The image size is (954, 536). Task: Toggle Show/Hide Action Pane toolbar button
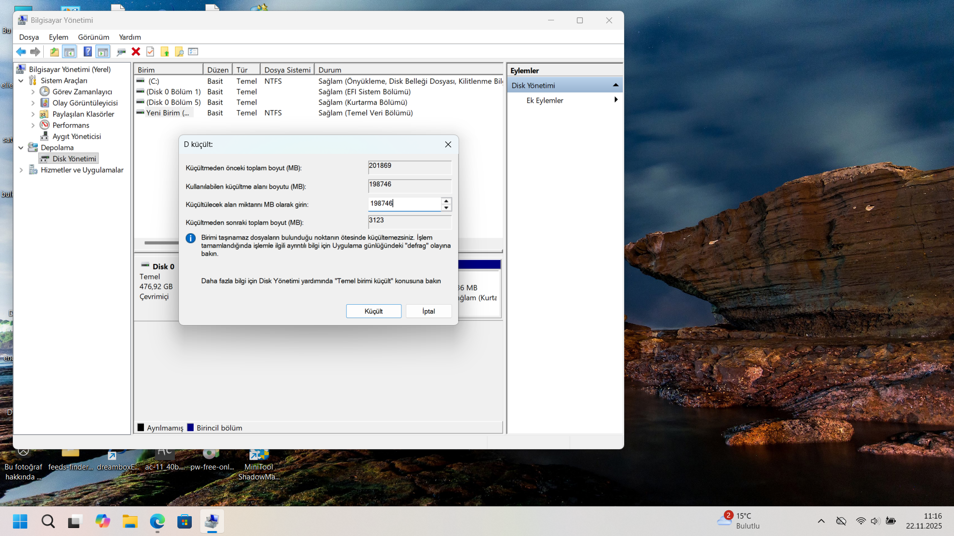tap(103, 52)
